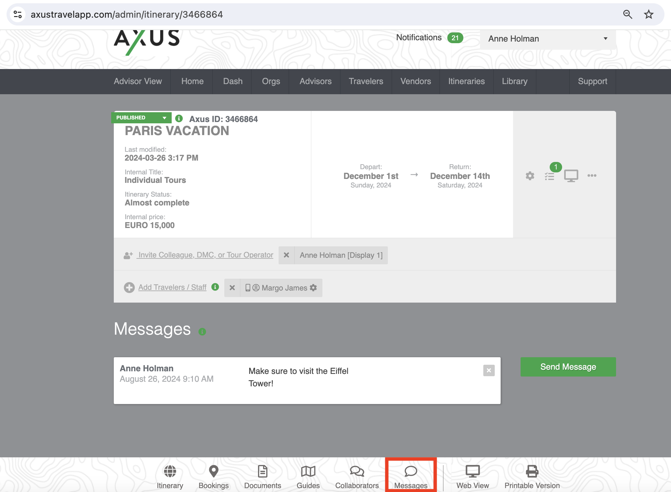Bookmark this page with the star icon
The image size is (671, 492).
(649, 14)
